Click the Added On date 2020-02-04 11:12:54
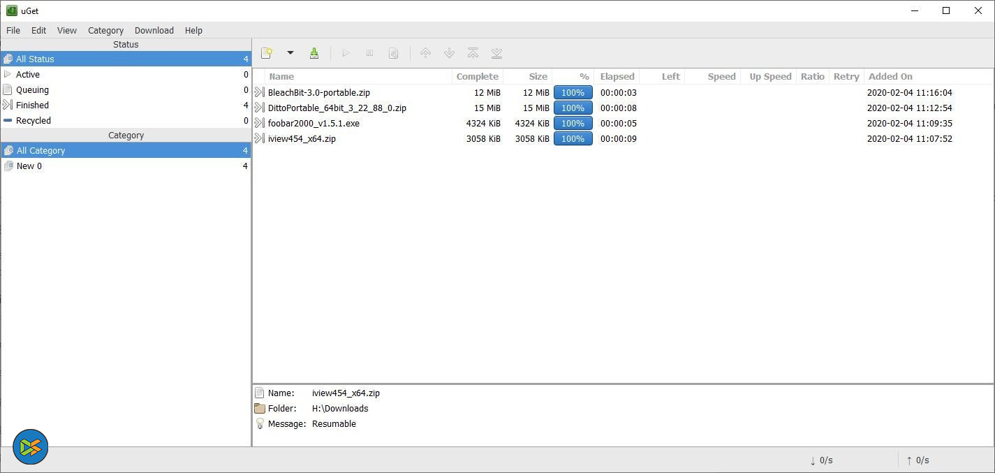 [x=910, y=108]
